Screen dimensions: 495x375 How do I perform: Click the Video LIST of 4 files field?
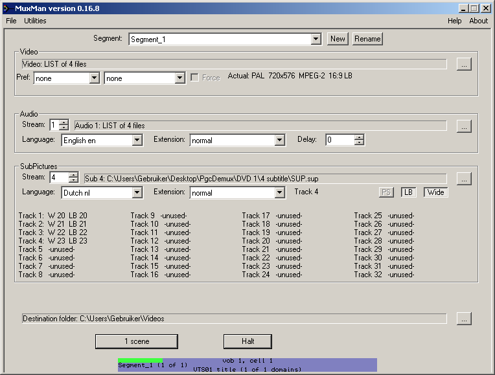235,64
